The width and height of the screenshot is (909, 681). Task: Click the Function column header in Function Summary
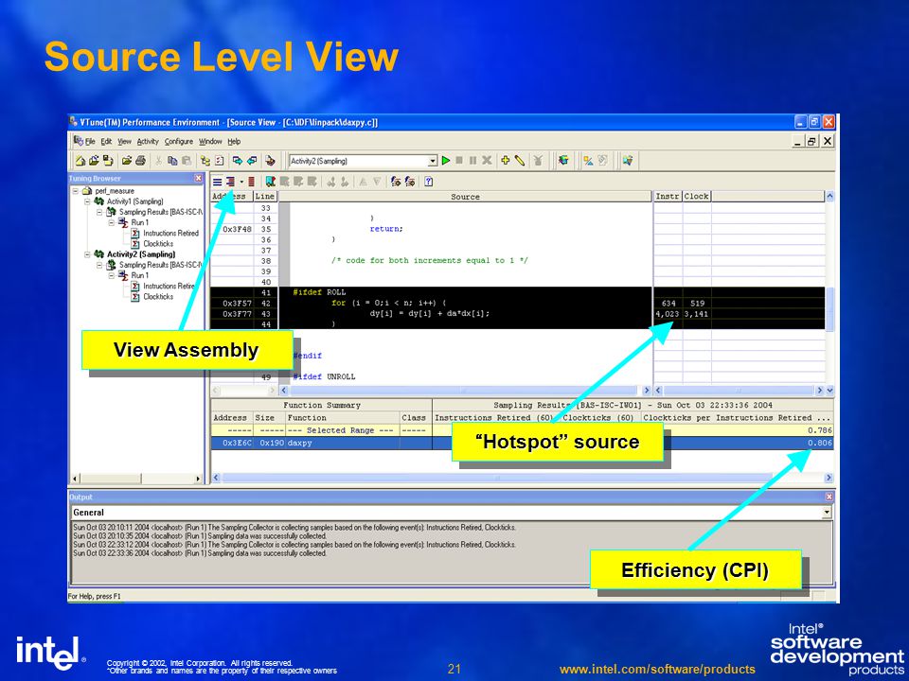pyautogui.click(x=342, y=417)
